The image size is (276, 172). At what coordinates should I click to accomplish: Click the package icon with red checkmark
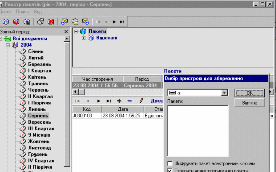click(16, 22)
